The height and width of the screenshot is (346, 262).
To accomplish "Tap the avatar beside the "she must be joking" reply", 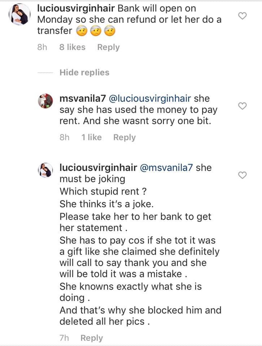I will point(47,171).
